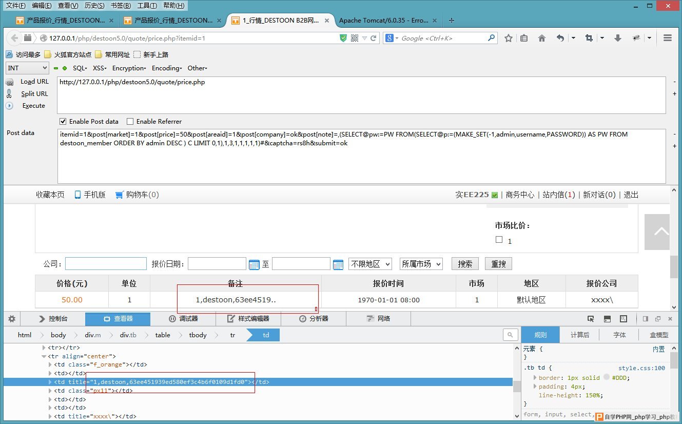This screenshot has width=682, height=424.
Task: Open the 历史 menu
Action: pos(94,6)
